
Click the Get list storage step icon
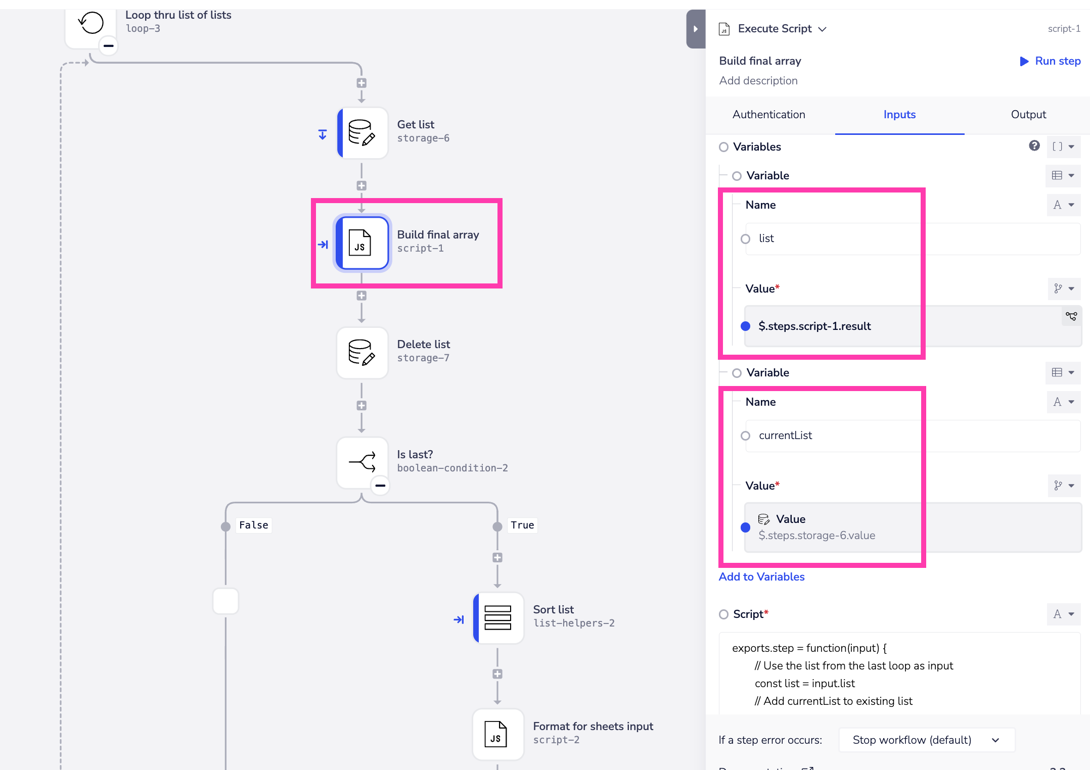362,132
